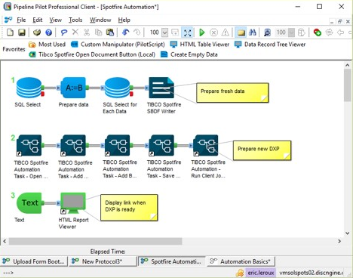Screen dimensions: 353x278
Task: Open search with the binoculars icon
Action: coord(253,32)
